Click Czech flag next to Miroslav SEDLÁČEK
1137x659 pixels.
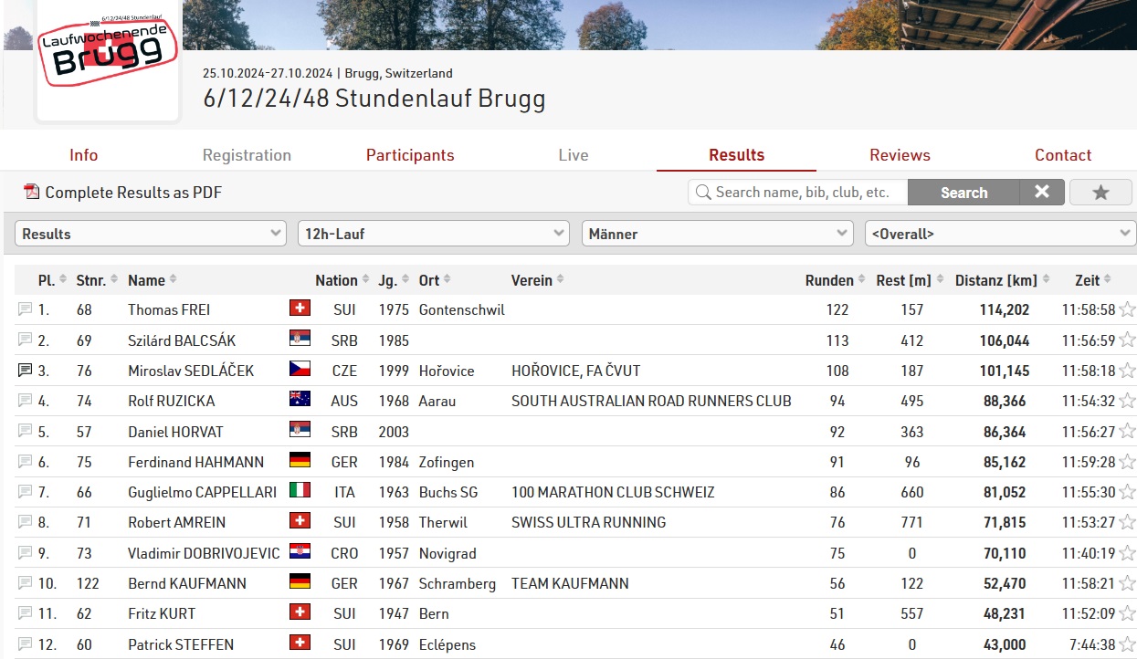(x=300, y=369)
